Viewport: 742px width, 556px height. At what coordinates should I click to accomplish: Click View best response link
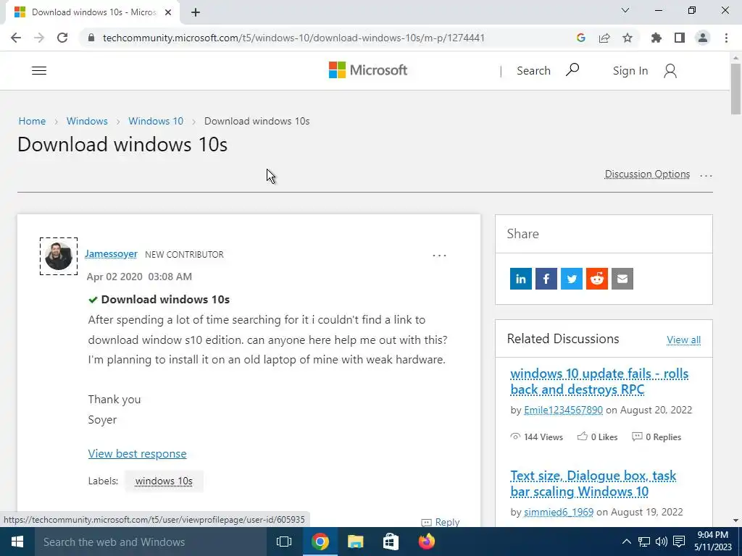click(x=137, y=453)
